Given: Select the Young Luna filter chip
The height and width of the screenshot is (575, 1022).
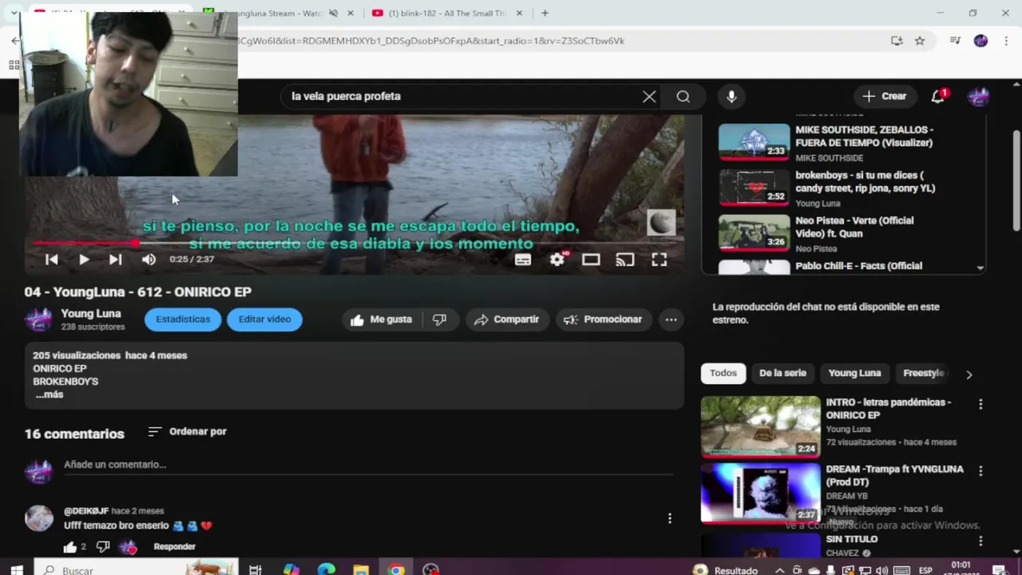Looking at the screenshot, I should pyautogui.click(x=854, y=373).
